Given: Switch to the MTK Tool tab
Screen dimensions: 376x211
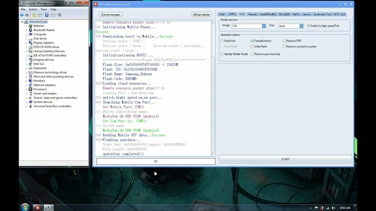Looking at the screenshot, I should (339, 14).
